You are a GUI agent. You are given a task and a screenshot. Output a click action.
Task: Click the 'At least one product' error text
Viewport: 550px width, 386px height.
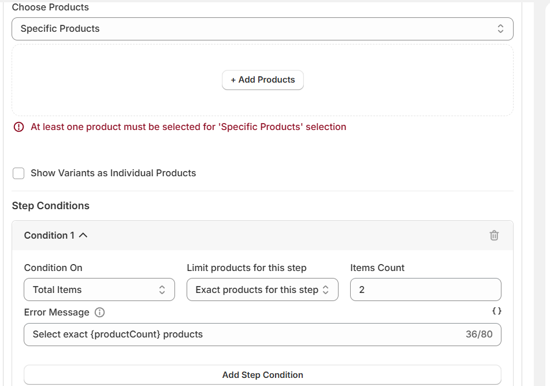188,127
